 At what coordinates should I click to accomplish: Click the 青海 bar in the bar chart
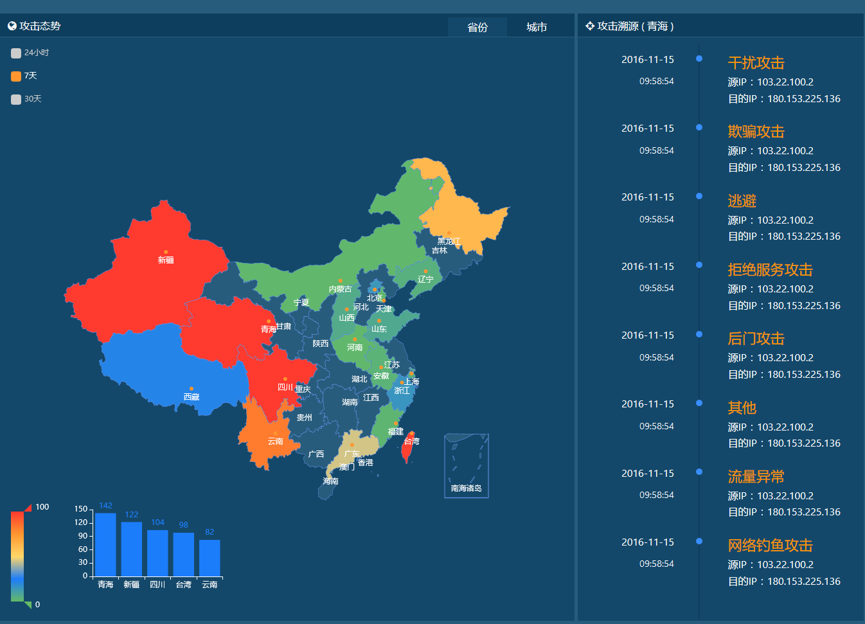[x=105, y=548]
